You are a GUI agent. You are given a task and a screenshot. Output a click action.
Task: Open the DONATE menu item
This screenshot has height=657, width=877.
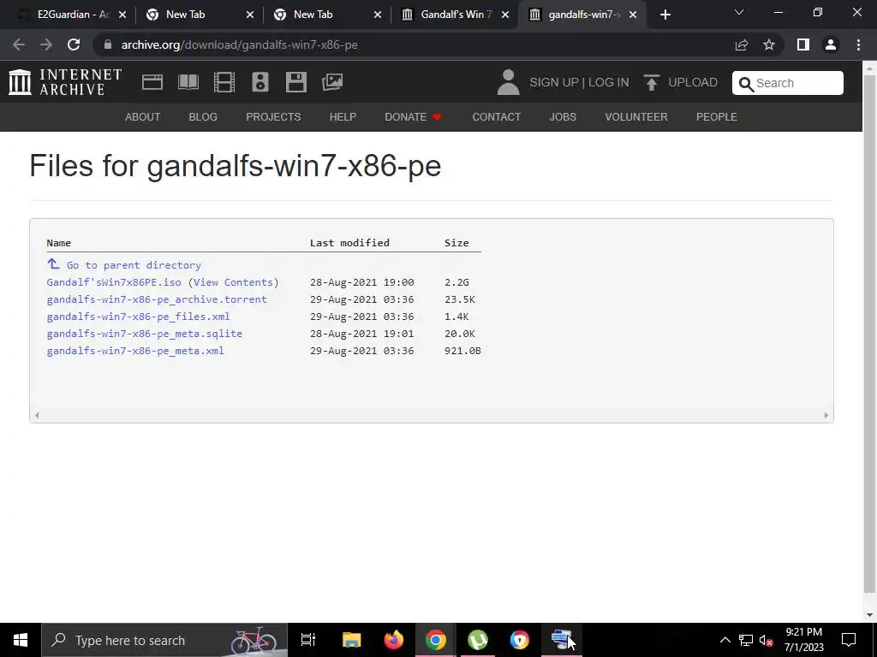[414, 116]
